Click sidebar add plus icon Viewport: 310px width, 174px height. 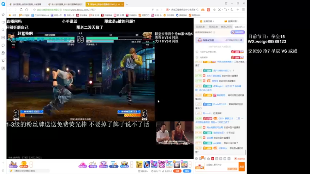coord(3,163)
